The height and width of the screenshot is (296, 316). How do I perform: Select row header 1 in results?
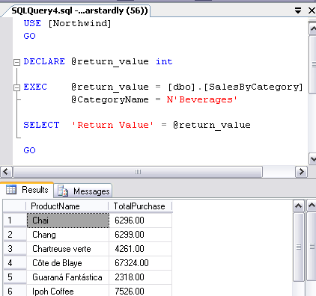pos(14,221)
